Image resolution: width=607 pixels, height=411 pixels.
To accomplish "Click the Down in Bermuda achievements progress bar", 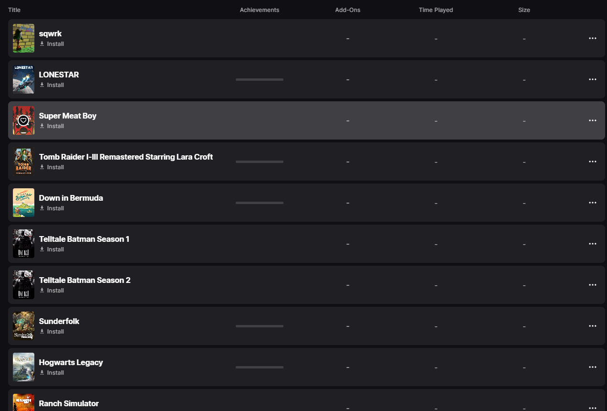I will pyautogui.click(x=260, y=203).
